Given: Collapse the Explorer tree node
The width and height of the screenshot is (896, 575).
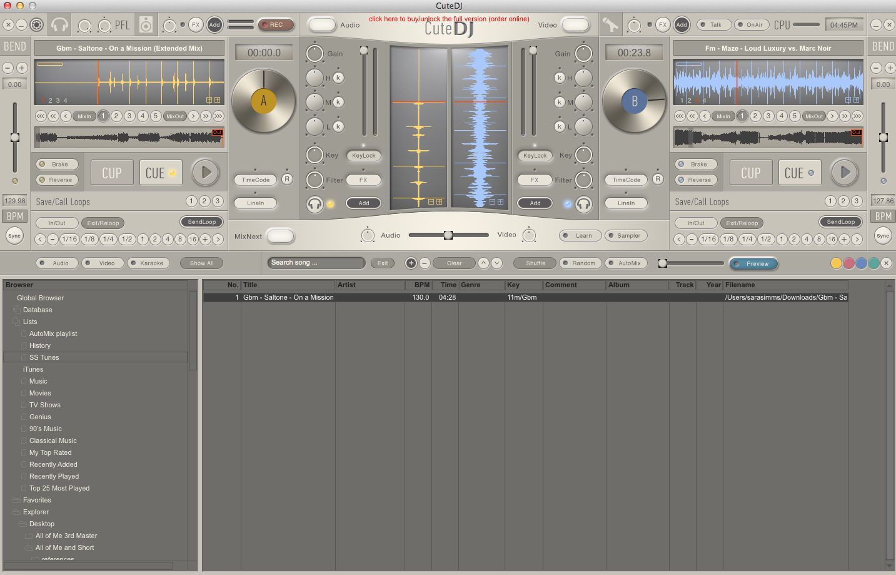Looking at the screenshot, I should click(17, 512).
